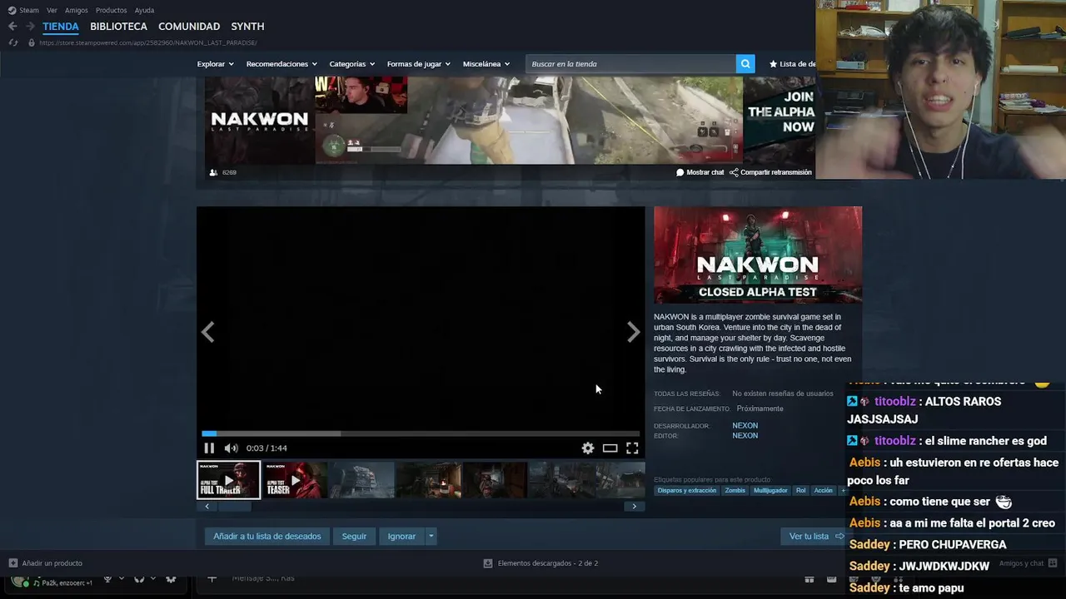Click the broadcast viewer count icon
This screenshot has height=599, width=1066.
pos(214,172)
